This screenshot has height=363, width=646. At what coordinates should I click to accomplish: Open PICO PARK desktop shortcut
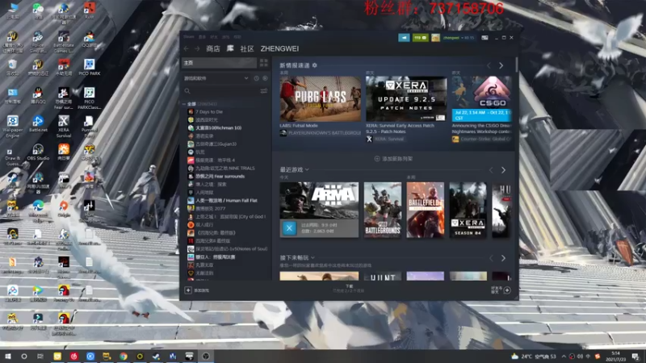[x=89, y=67]
